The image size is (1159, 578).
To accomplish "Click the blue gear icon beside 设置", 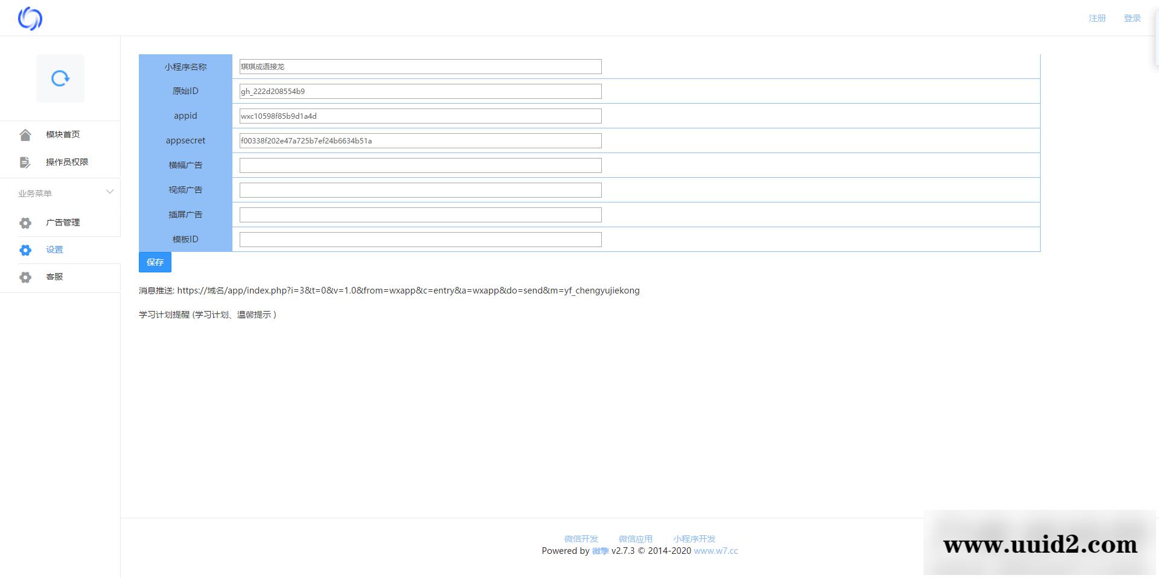I will pos(25,250).
